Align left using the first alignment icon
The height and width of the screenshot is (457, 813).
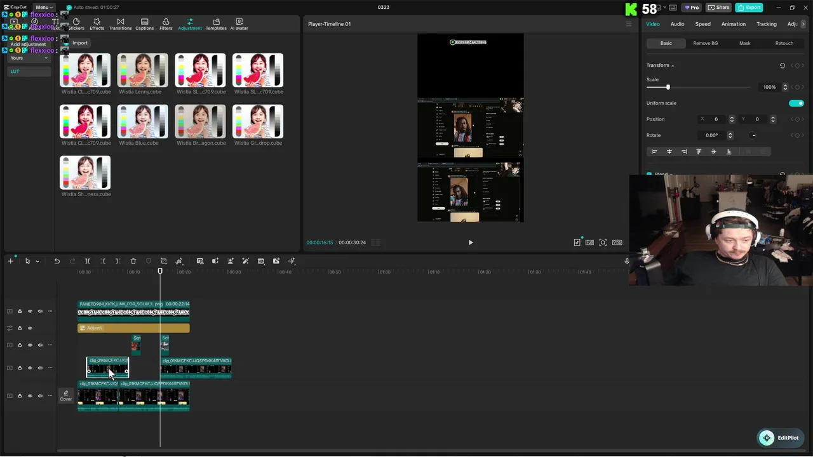coord(654,152)
